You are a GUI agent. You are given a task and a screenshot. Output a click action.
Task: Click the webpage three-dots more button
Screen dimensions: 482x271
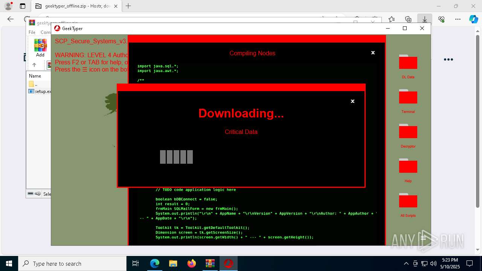tap(448, 59)
